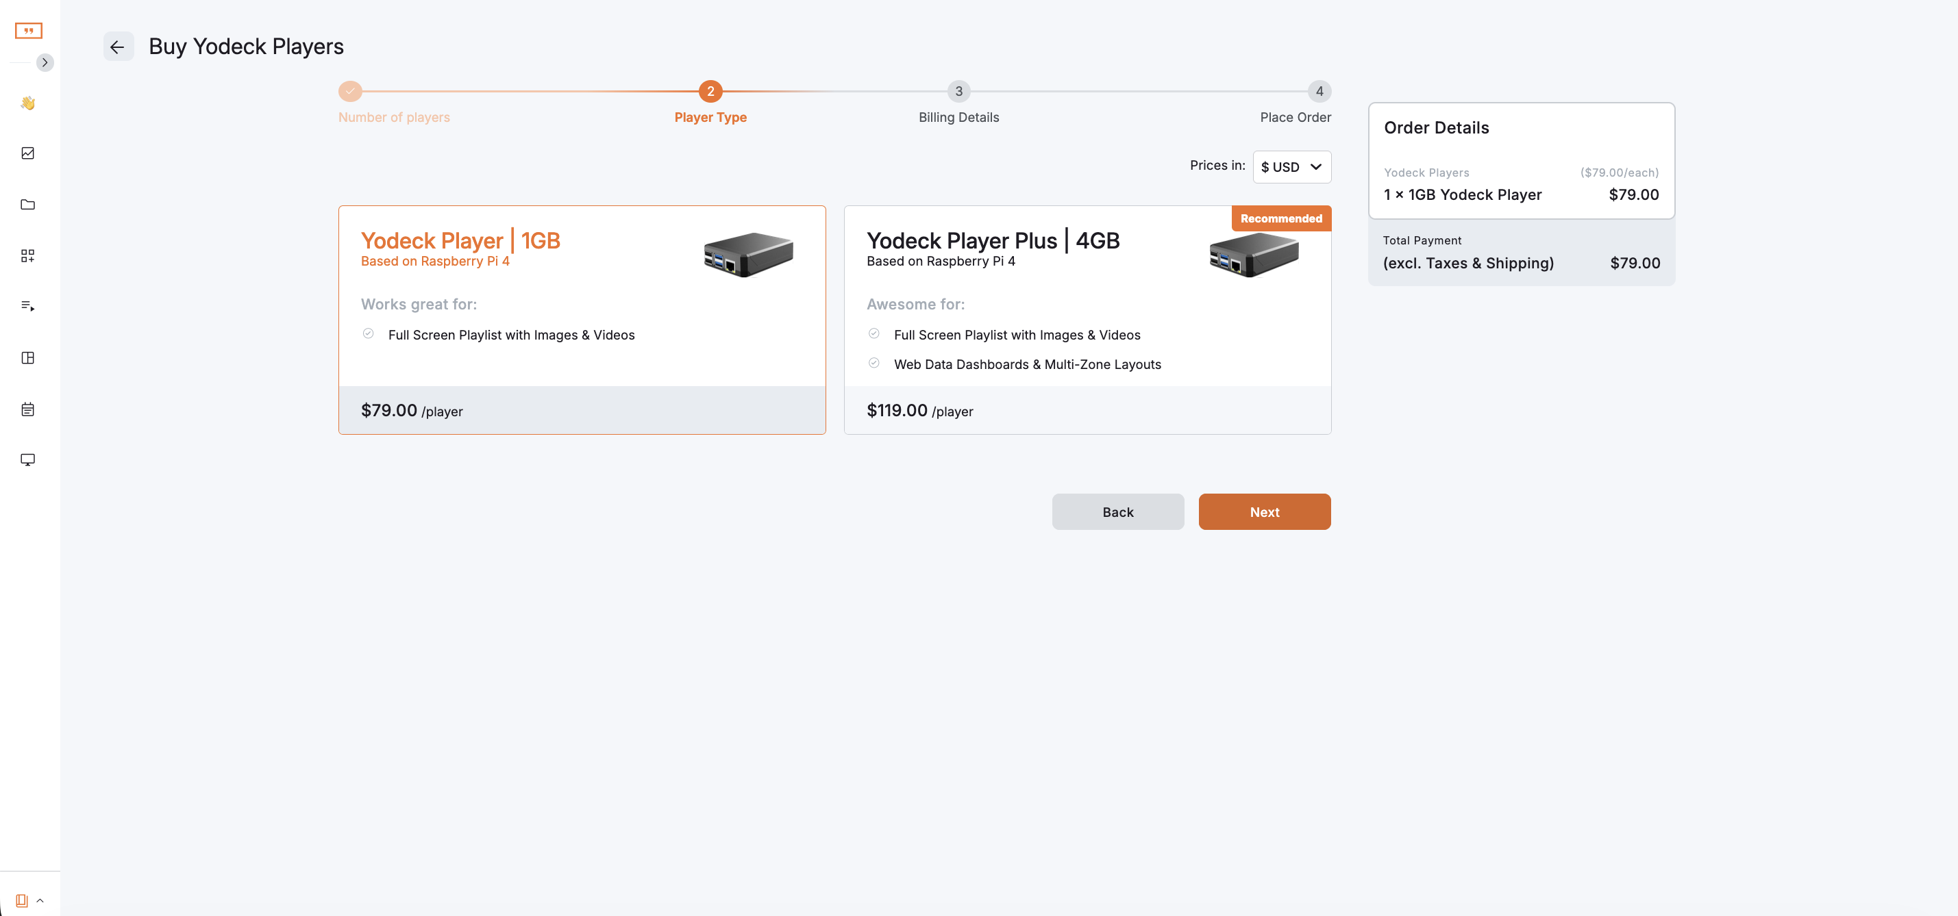
Task: Open the USD currency dropdown
Action: [x=1291, y=167]
